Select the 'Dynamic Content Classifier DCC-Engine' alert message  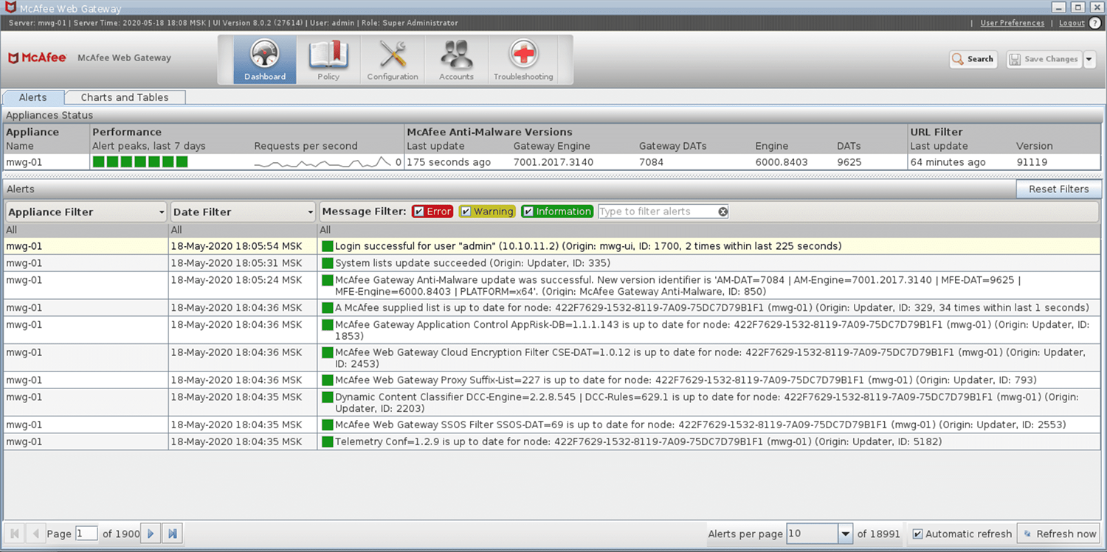pos(707,403)
